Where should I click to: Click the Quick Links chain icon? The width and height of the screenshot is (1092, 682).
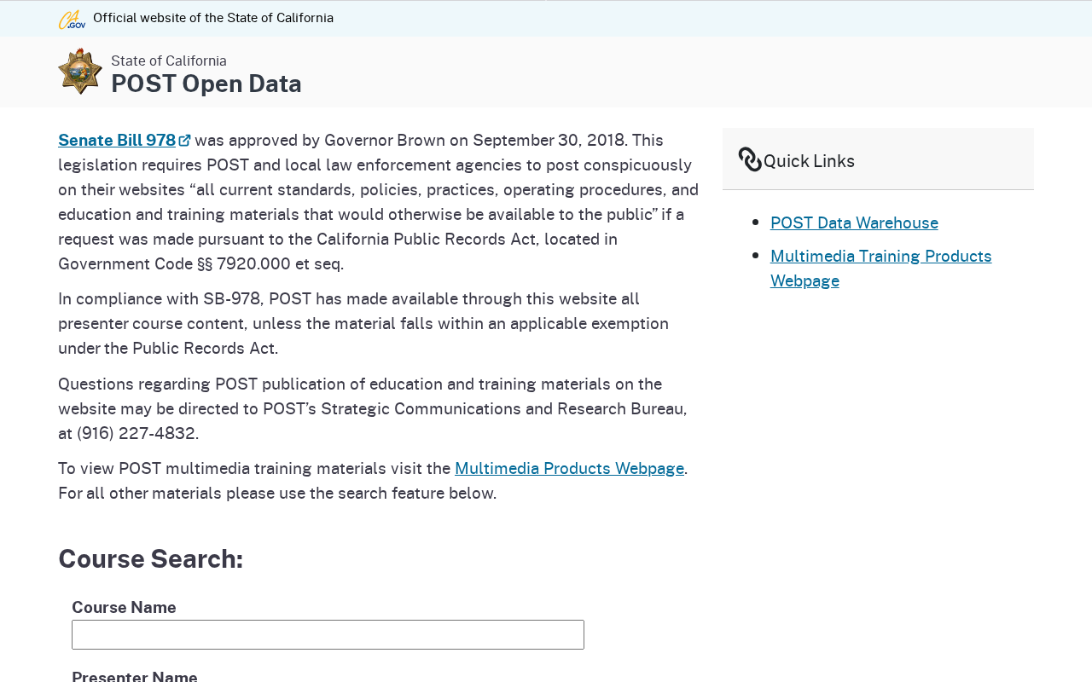[x=750, y=159]
